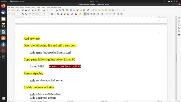Insert a comment note
This screenshot has height=102, width=181.
tap(109, 10)
